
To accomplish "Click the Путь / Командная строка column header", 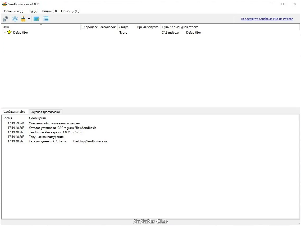I will pos(230,27).
